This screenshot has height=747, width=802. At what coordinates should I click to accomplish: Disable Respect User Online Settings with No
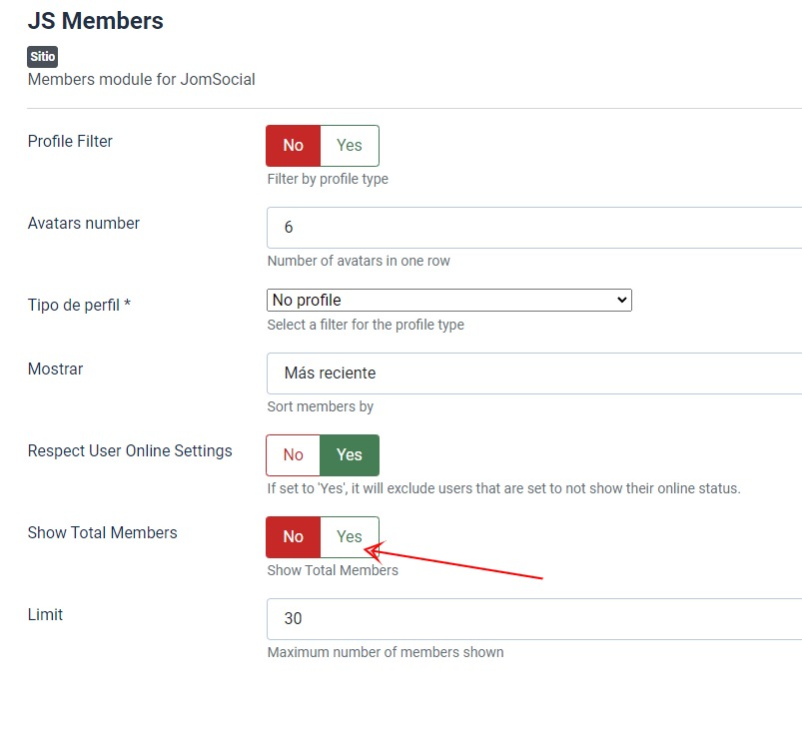coord(293,455)
